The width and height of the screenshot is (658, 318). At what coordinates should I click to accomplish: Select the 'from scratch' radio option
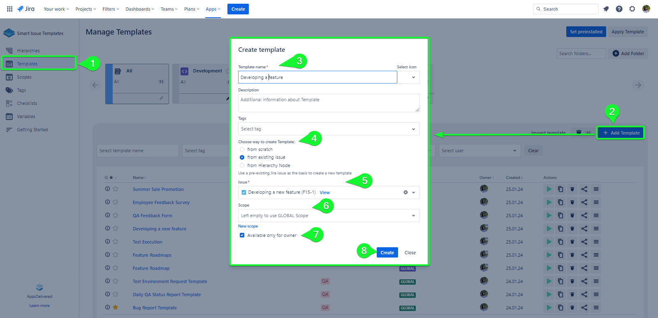tap(242, 150)
